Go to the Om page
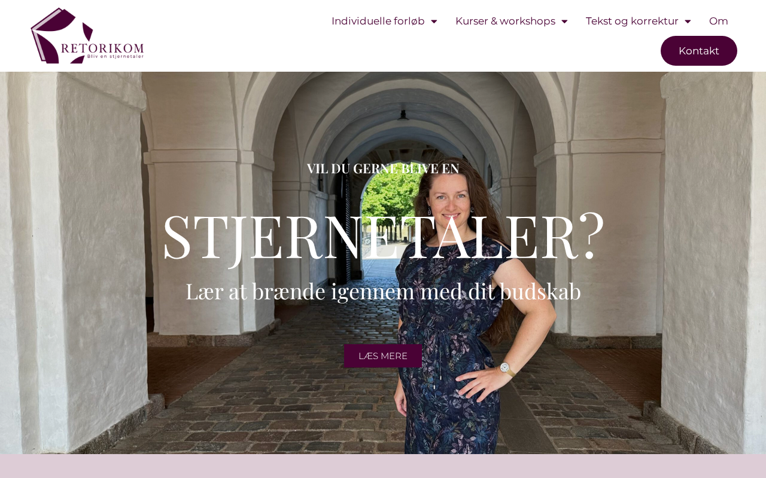 point(719,21)
